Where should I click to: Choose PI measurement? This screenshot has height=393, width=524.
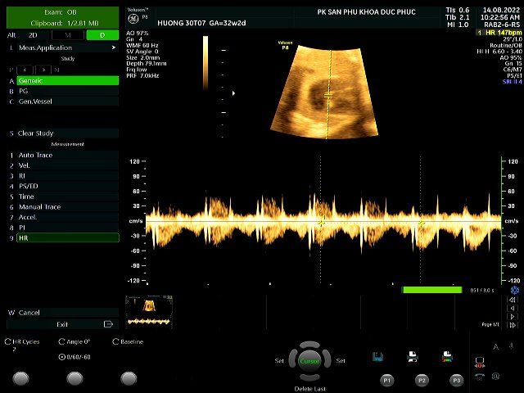click(x=68, y=228)
